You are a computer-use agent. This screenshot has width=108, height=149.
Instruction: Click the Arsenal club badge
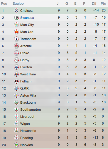[16, 46]
